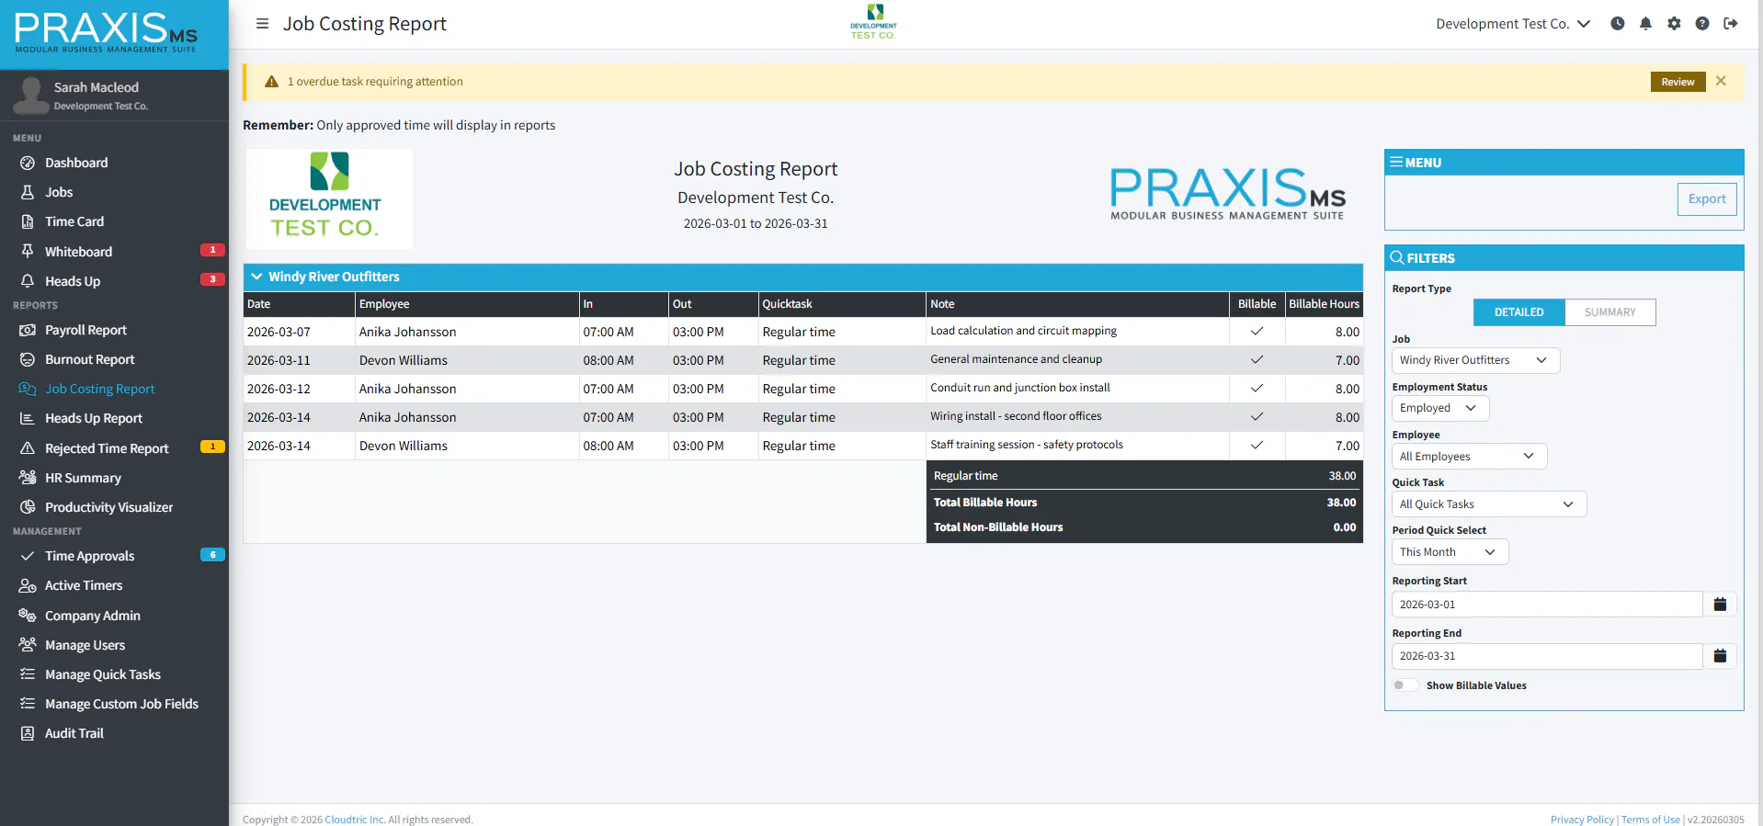
Task: Open the clock icon in top bar
Action: tap(1617, 24)
